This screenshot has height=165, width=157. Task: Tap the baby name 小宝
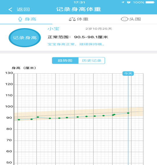click(x=53, y=29)
